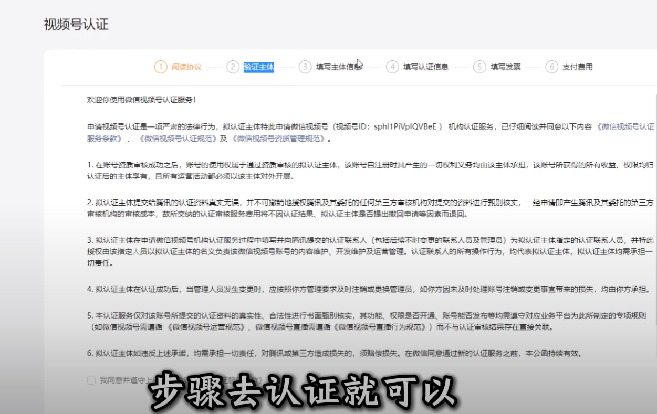Viewport: 657px width, 414px height.
Task: Click step 3 circle icon beside 填写主体信息
Action: click(x=305, y=67)
